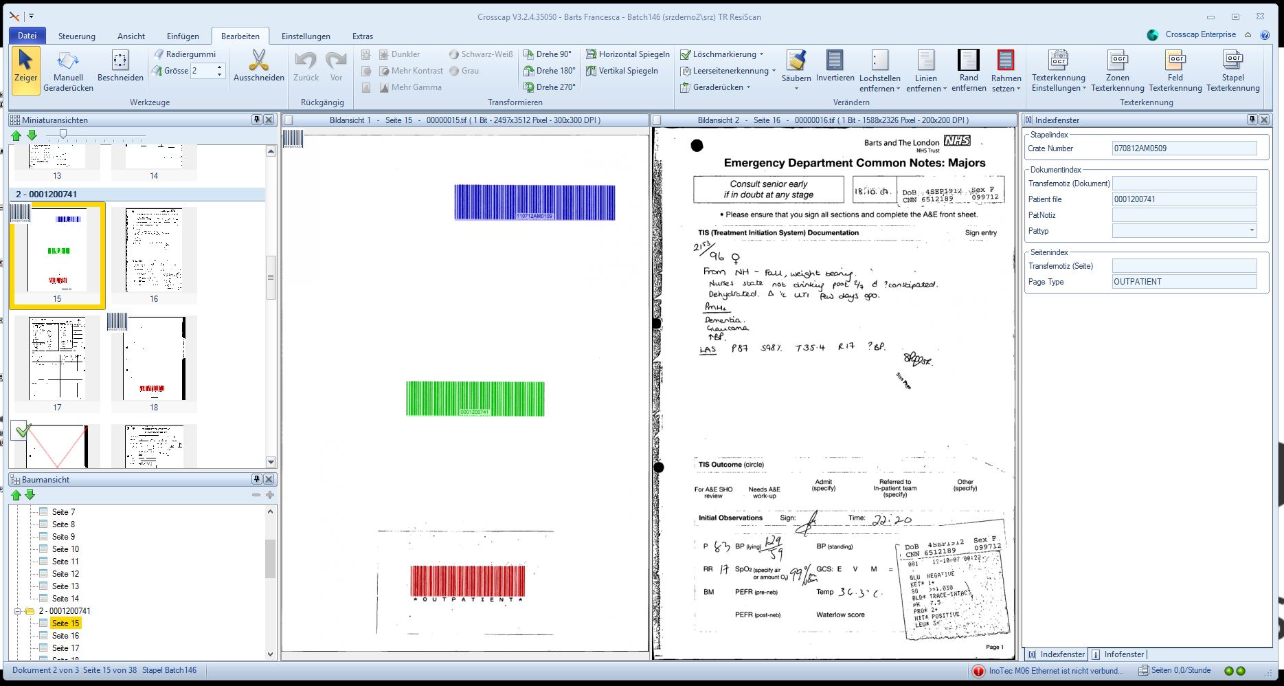Toggle the green checkmark on page 19 thumbnail
This screenshot has height=686, width=1284.
coord(23,430)
